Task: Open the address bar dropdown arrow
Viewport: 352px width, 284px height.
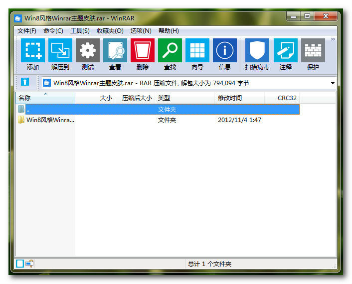Action: [333, 83]
